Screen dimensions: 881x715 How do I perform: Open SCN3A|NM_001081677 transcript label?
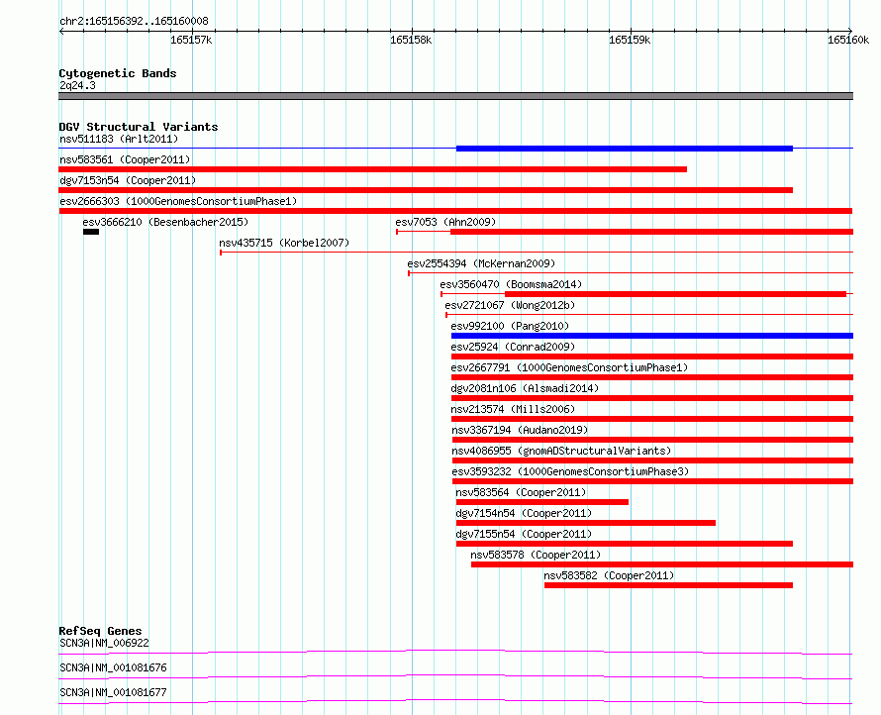pos(113,692)
